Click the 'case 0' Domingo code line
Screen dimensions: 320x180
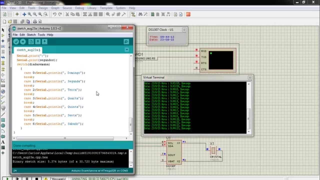point(54,73)
